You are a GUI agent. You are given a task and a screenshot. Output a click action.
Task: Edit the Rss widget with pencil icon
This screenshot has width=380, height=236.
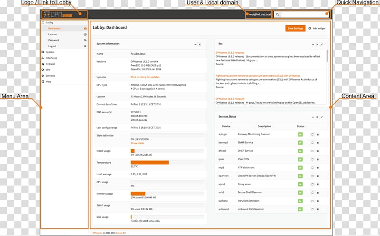(322, 45)
